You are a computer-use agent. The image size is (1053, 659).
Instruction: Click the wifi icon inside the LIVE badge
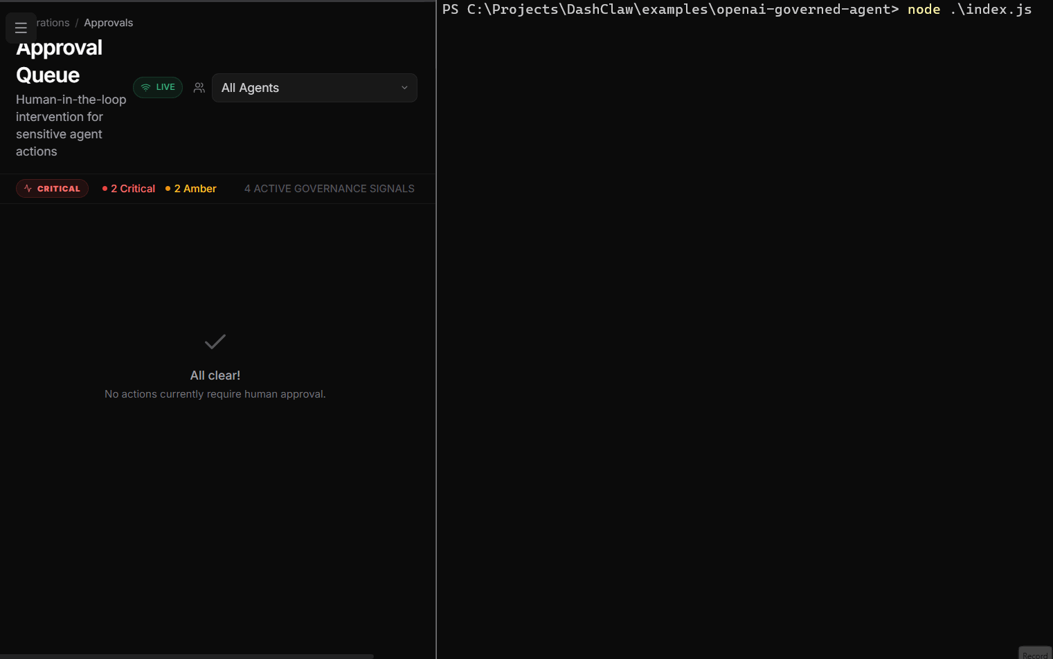pos(146,87)
